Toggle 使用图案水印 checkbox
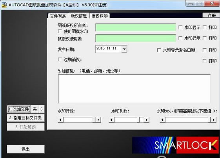 pos(60,31)
